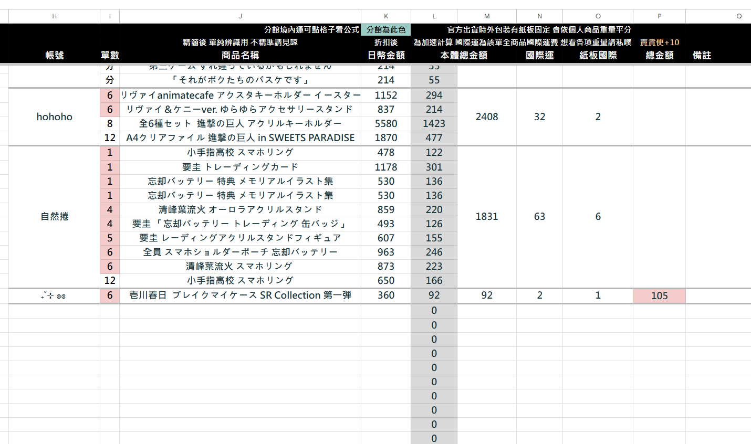The image size is (751, 444).
Task: Select column J header
Action: [x=240, y=16]
